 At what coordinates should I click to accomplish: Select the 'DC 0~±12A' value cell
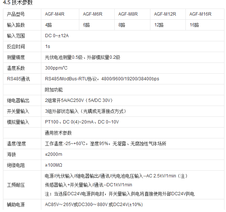tap(57, 36)
